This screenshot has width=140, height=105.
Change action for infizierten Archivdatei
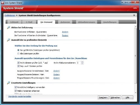coord(65,35)
